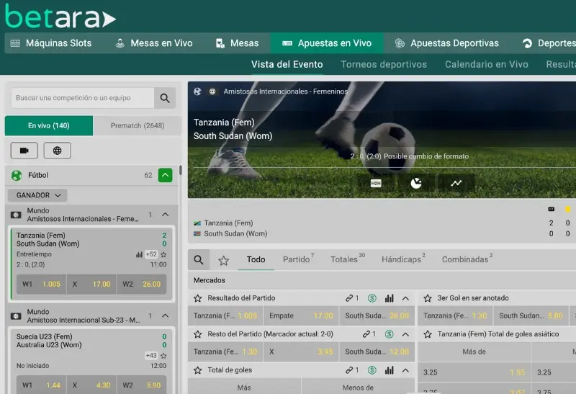Open Máquinas Slots section

[51, 43]
